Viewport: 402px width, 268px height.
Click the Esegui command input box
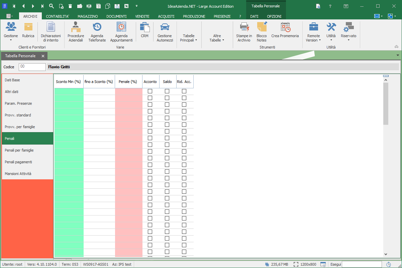point(362,264)
